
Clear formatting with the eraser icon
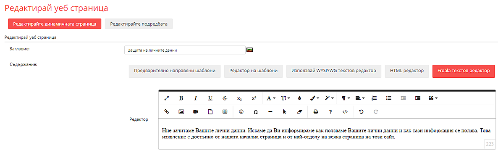[299, 112]
